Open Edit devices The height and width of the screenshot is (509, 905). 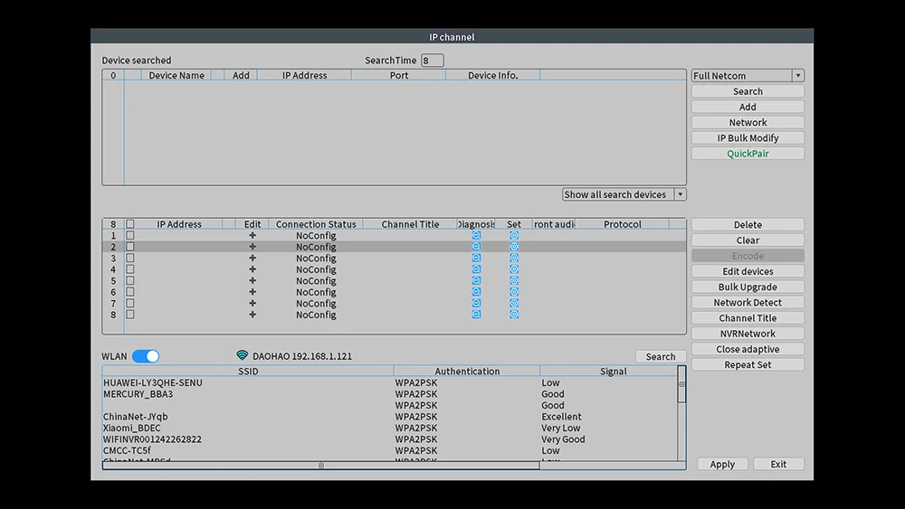[748, 271]
